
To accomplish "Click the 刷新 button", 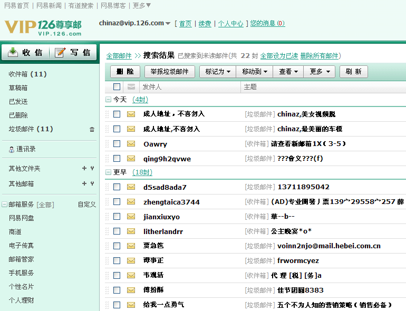I will pos(354,72).
